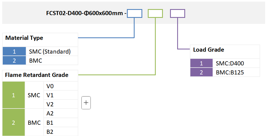Select blue cell number 2 for BMC
The height and width of the screenshot is (136, 267).
(x=14, y=60)
